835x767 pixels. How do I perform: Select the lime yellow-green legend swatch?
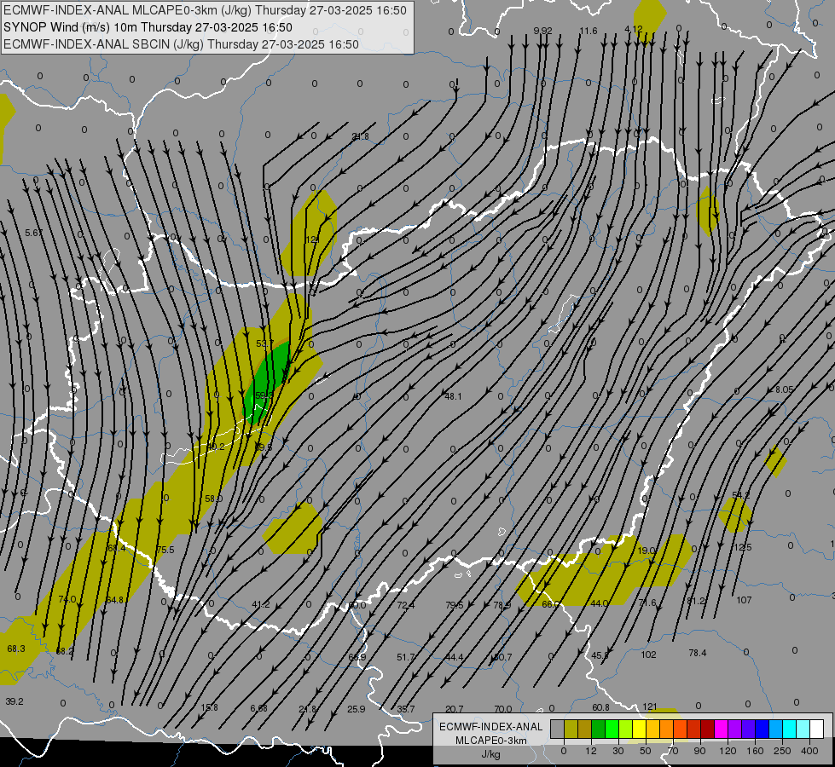[625, 729]
